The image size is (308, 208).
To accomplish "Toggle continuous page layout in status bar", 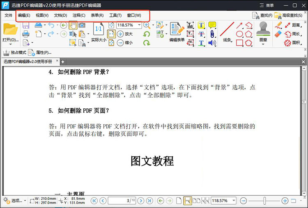I will 187,201.
